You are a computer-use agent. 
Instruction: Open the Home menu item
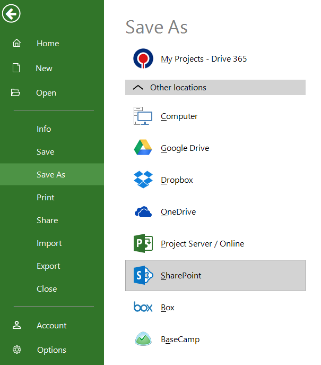click(x=48, y=43)
